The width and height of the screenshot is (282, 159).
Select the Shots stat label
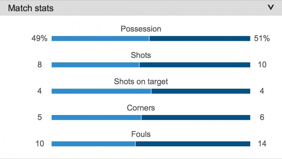[x=141, y=55]
